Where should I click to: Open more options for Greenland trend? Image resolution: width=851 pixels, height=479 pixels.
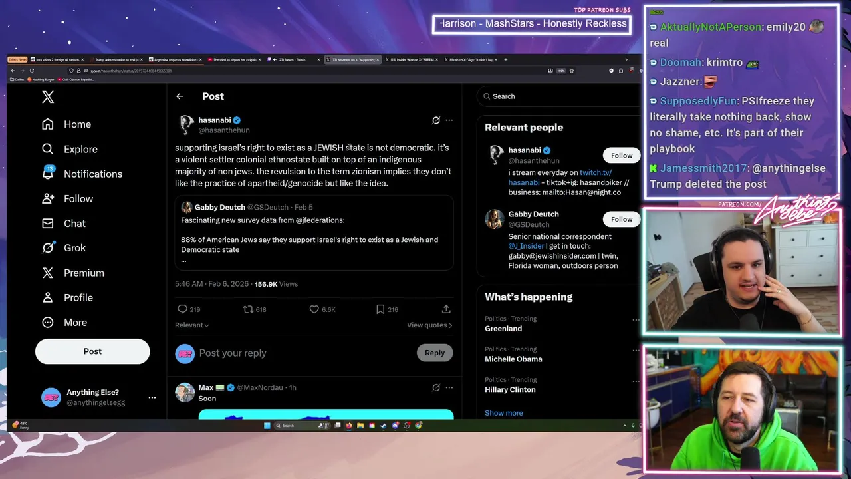tap(636, 320)
